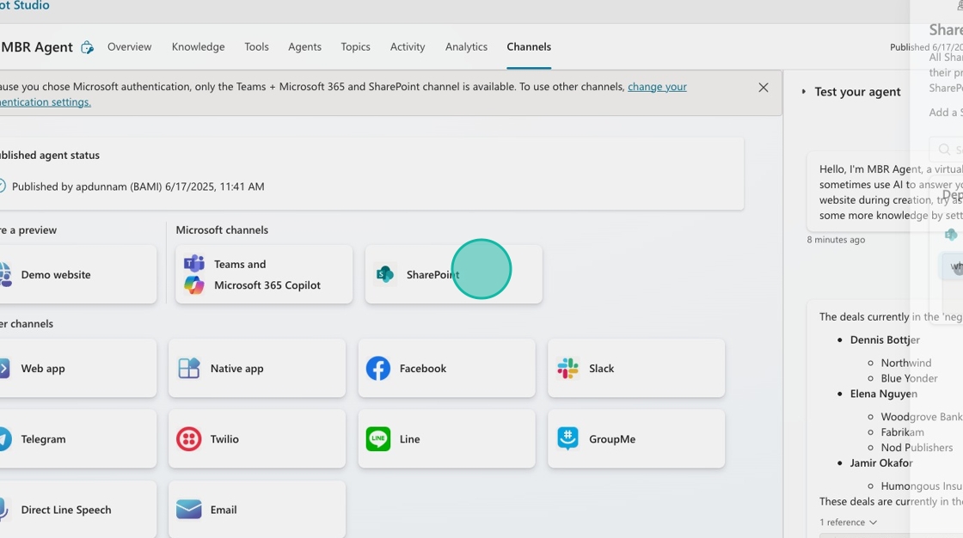This screenshot has width=963, height=538.
Task: Go to the Topics tab
Action: (355, 47)
